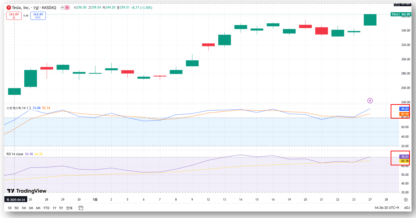
Task: Click the stochastic value label 99.03
Action: 404,109
